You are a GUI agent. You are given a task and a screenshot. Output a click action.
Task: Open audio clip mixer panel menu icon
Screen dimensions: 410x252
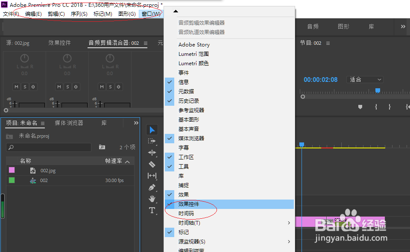146,43
